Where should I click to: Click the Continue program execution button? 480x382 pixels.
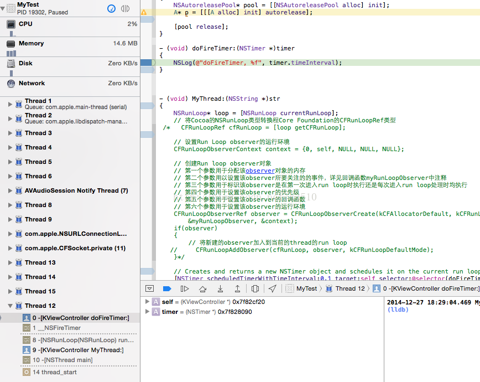185,288
